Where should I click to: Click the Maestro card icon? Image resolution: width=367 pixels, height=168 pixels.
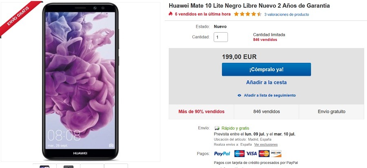[x=239, y=154]
